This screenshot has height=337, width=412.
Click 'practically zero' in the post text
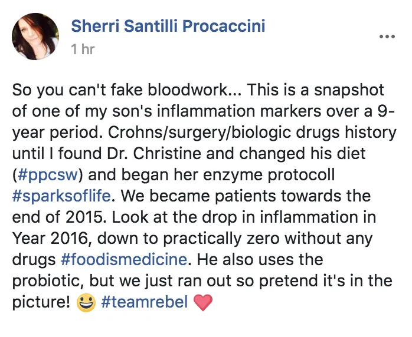pos(221,239)
